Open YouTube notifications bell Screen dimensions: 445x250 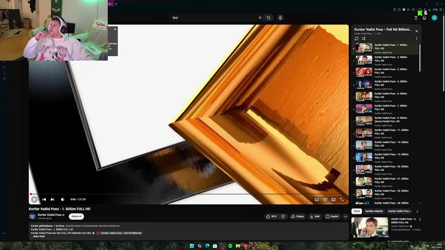[x=424, y=18]
